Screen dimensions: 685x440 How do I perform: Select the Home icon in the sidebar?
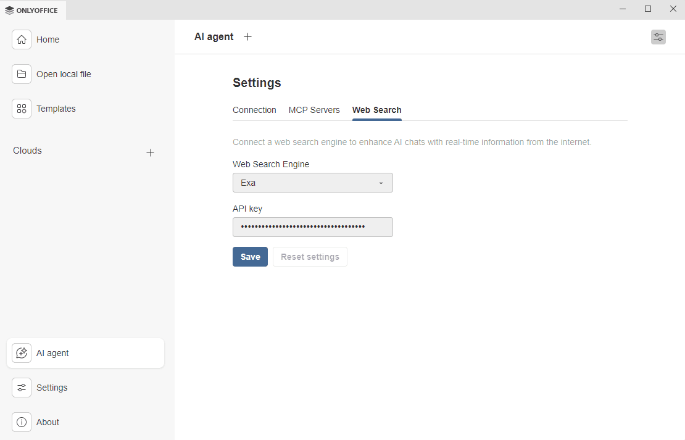[x=22, y=39]
